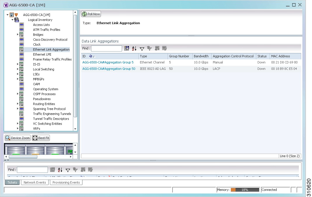The height and width of the screenshot is (197, 312).
Task: Click show selected rows icon in Data Link Aggregations
Action: point(164,48)
